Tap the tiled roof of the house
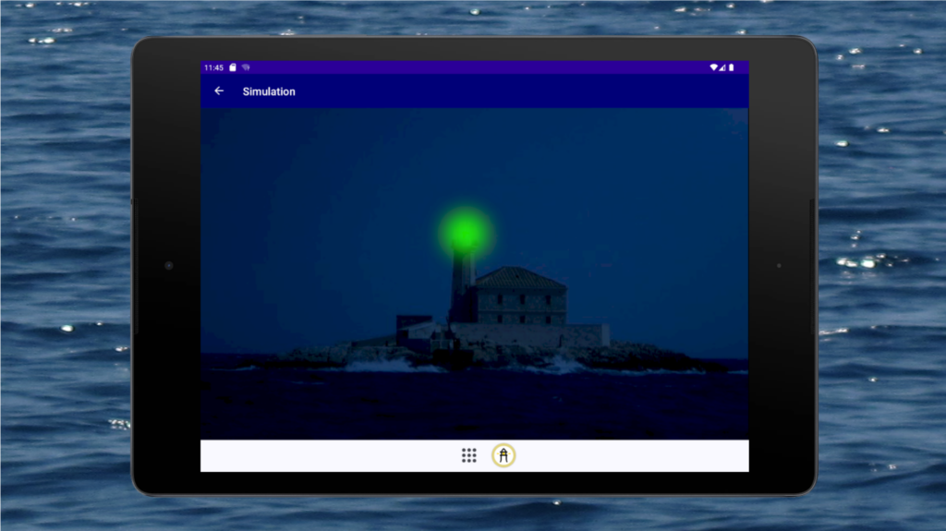This screenshot has width=946, height=531. [x=519, y=277]
